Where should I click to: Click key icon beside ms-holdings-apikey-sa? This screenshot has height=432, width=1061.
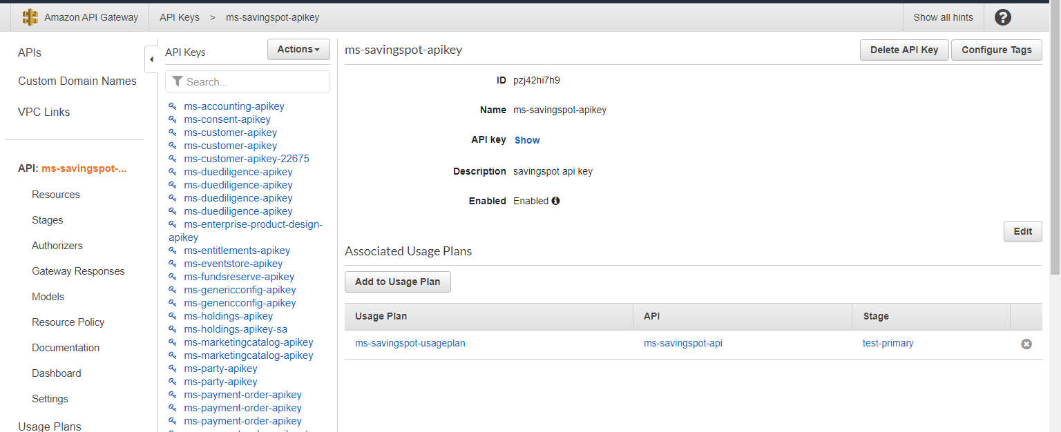173,329
